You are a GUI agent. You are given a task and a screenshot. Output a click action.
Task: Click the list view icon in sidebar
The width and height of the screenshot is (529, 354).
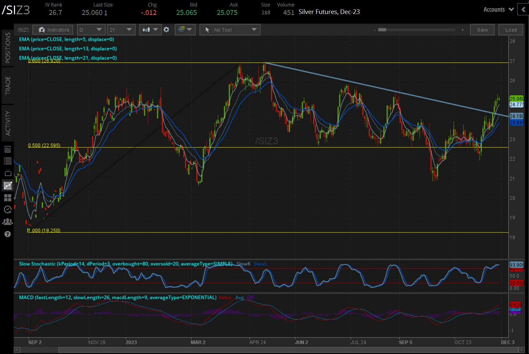tap(8, 161)
